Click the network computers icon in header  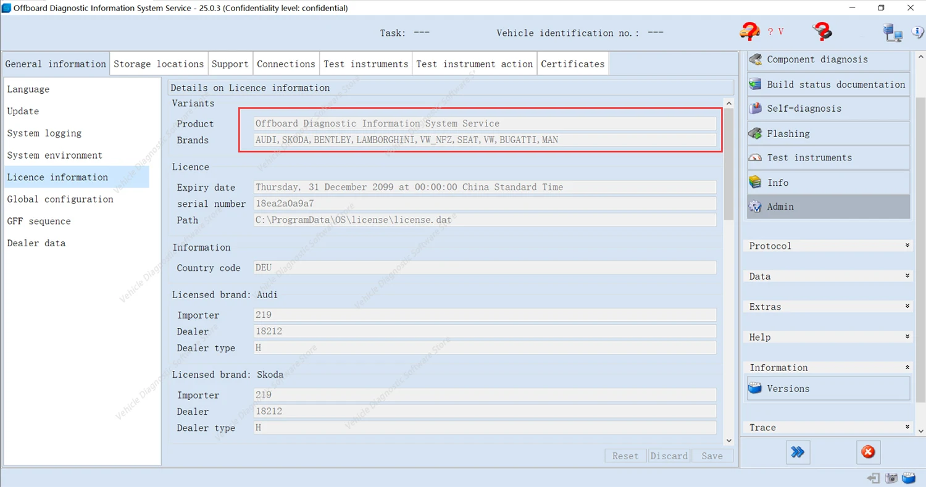click(893, 32)
